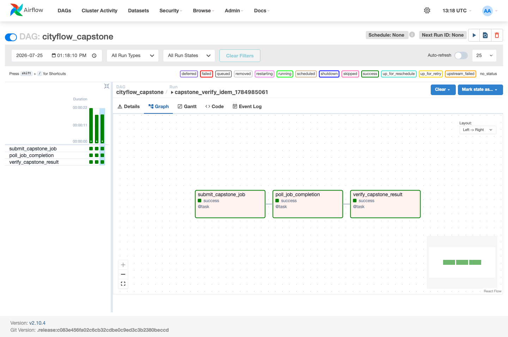The width and height of the screenshot is (508, 337).
Task: Switch to the Graph tab
Action: (x=158, y=106)
